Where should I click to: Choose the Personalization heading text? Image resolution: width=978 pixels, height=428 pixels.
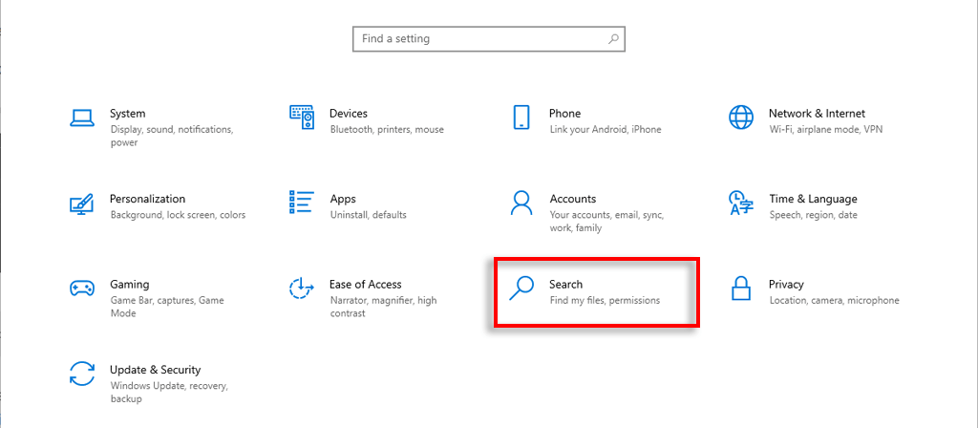tap(147, 199)
